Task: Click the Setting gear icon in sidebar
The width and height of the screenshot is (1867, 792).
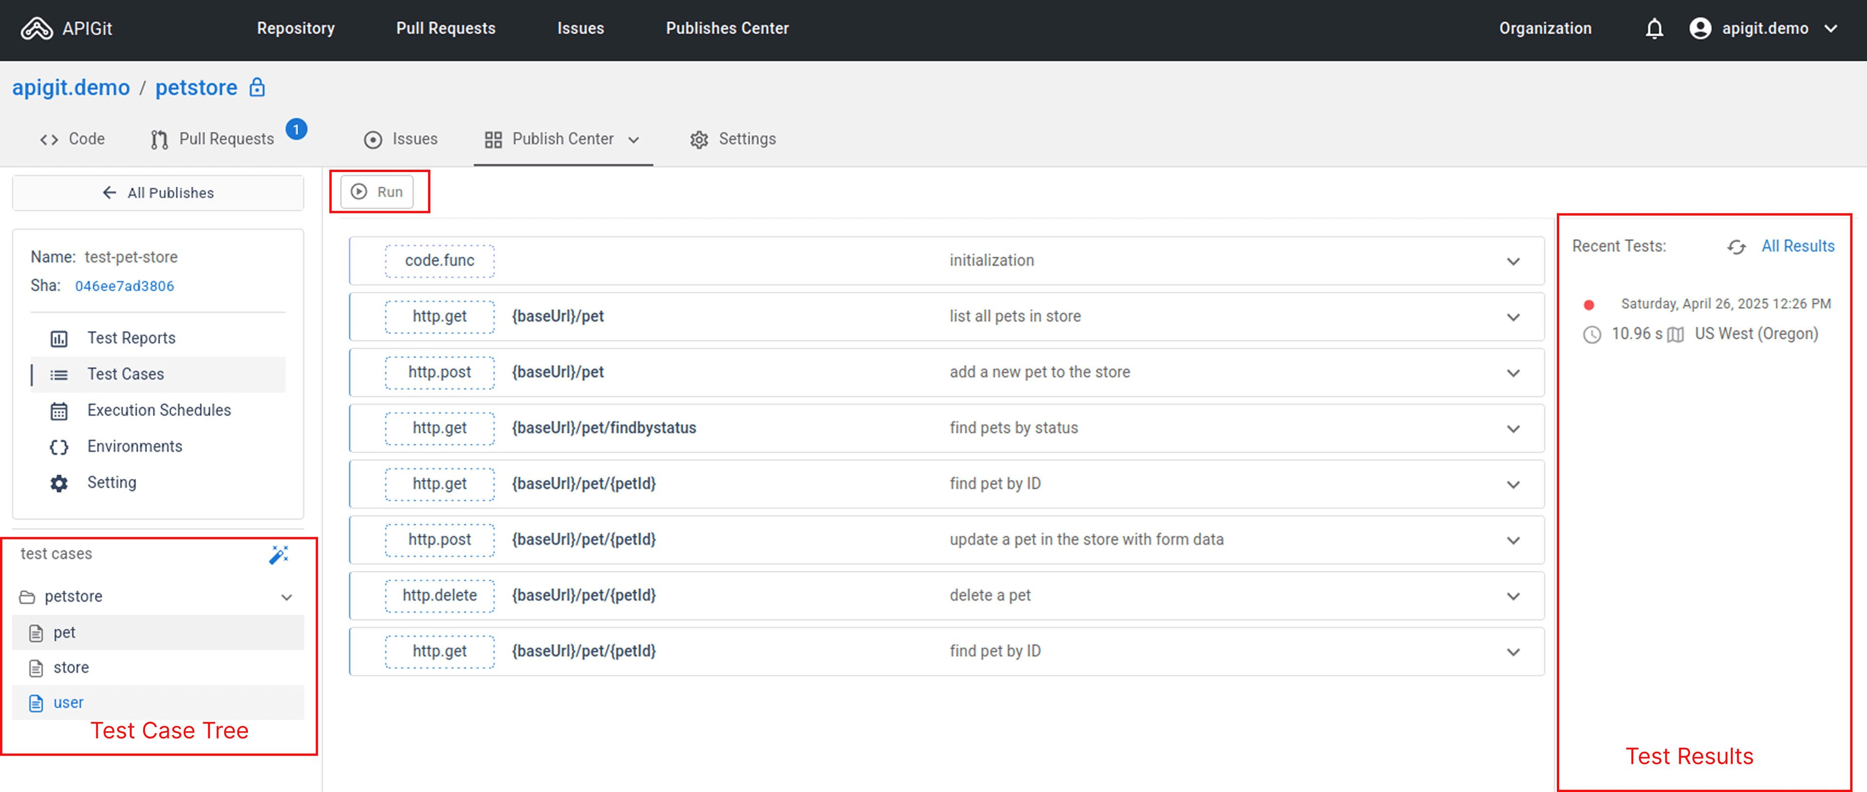Action: pyautogui.click(x=59, y=483)
